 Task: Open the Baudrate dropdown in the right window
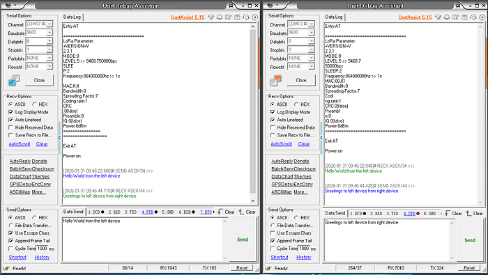(312, 32)
